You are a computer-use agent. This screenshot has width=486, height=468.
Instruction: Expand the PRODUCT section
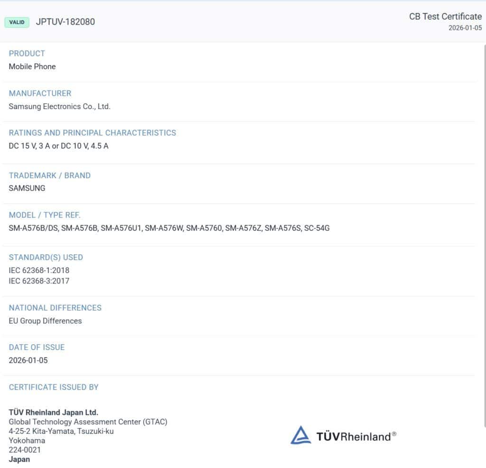(x=27, y=54)
